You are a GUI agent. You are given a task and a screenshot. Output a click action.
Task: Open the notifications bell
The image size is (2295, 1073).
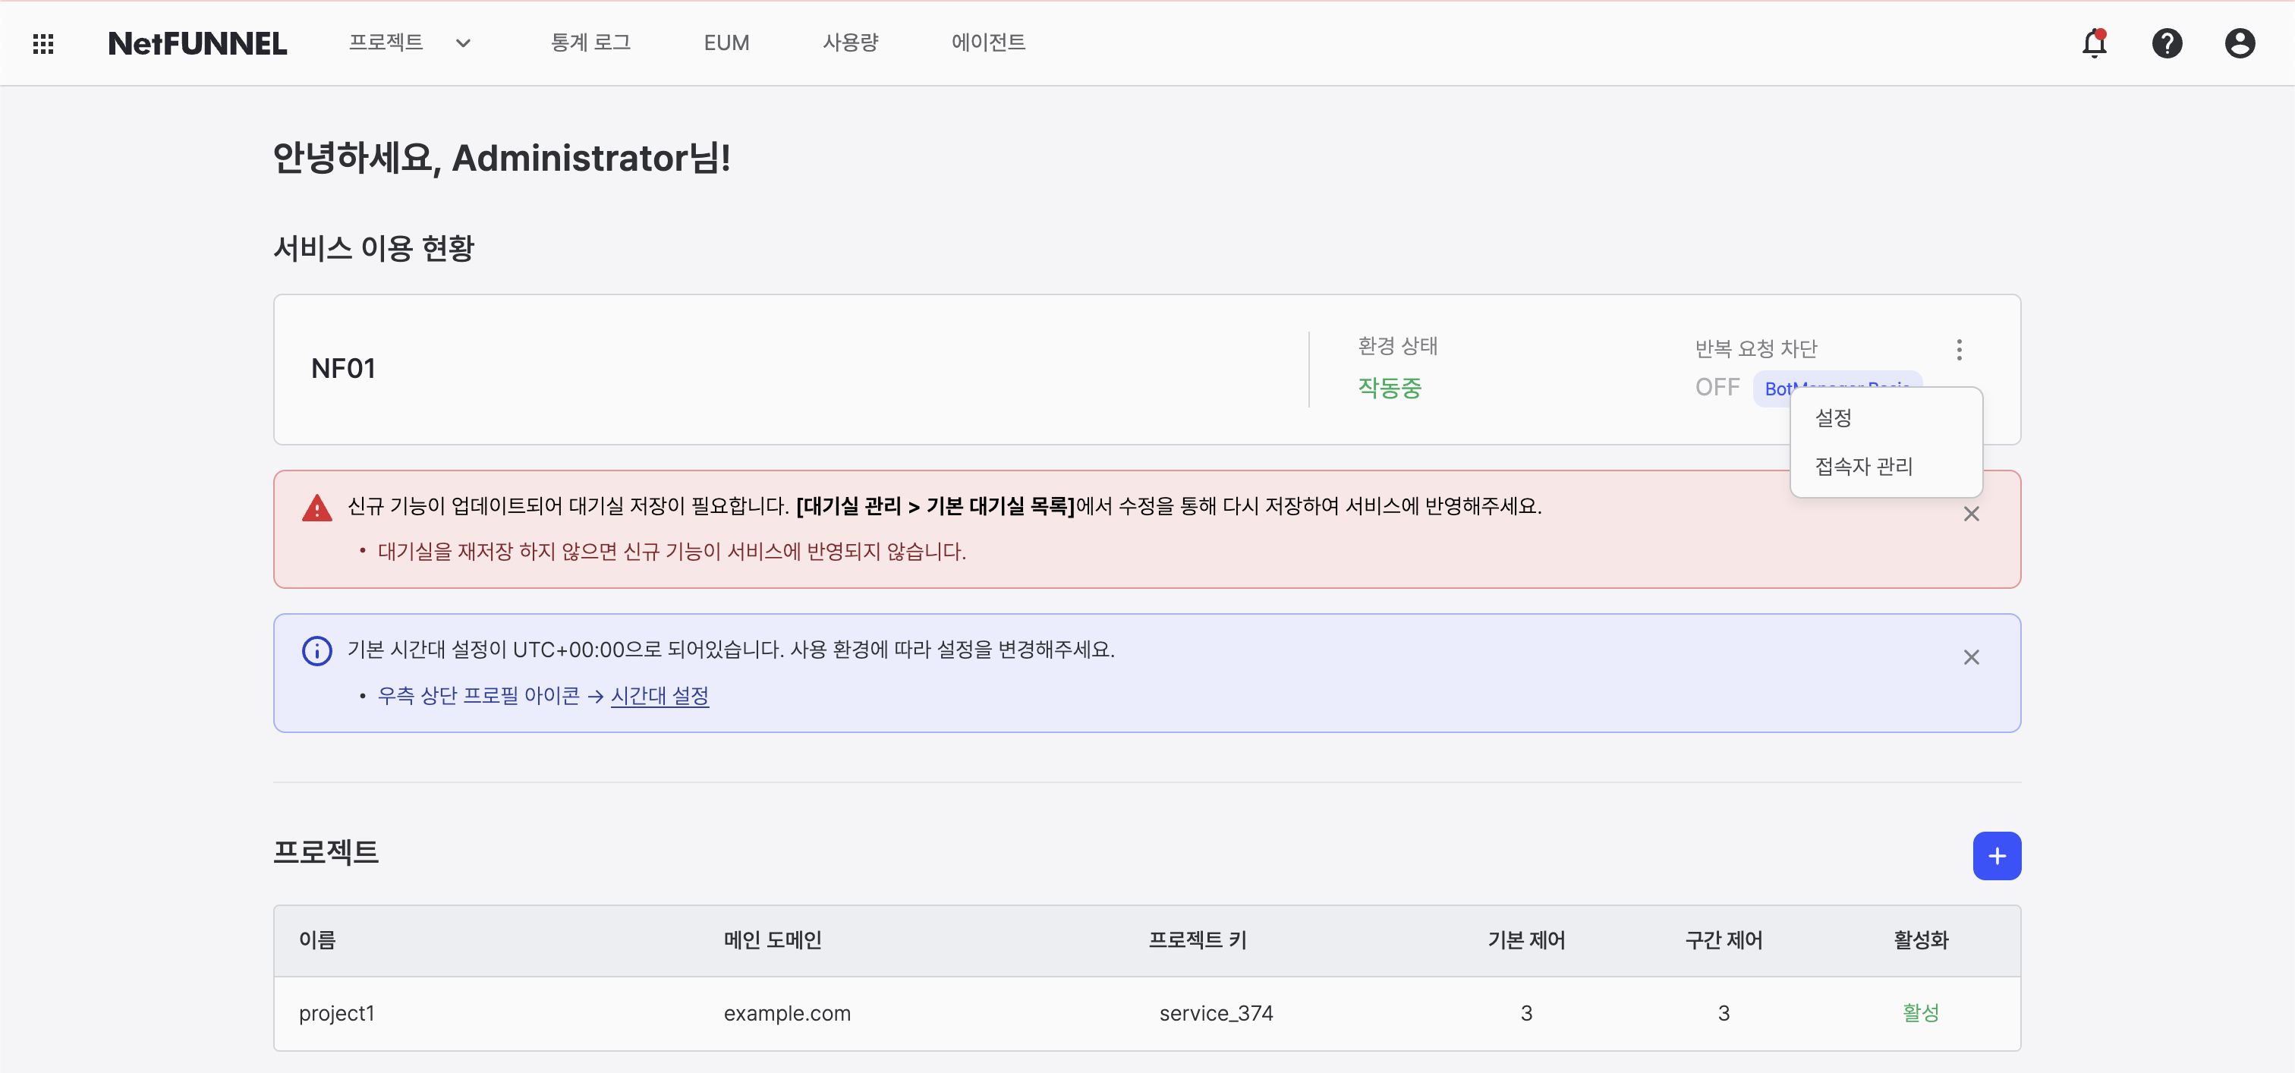coord(2094,42)
